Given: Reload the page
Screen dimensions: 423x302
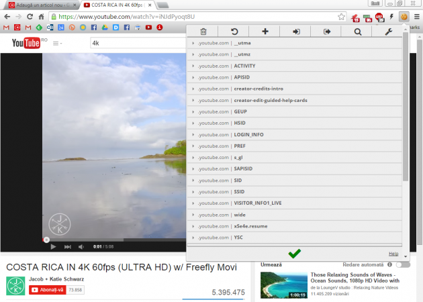Looking at the screenshot, I should [x=30, y=17].
